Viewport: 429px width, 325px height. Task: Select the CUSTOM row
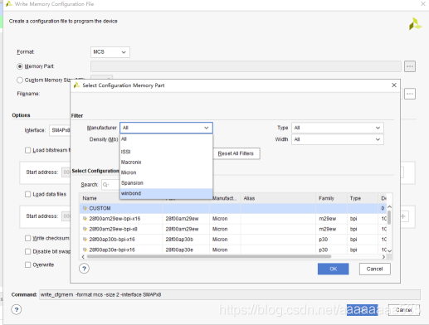pos(233,208)
